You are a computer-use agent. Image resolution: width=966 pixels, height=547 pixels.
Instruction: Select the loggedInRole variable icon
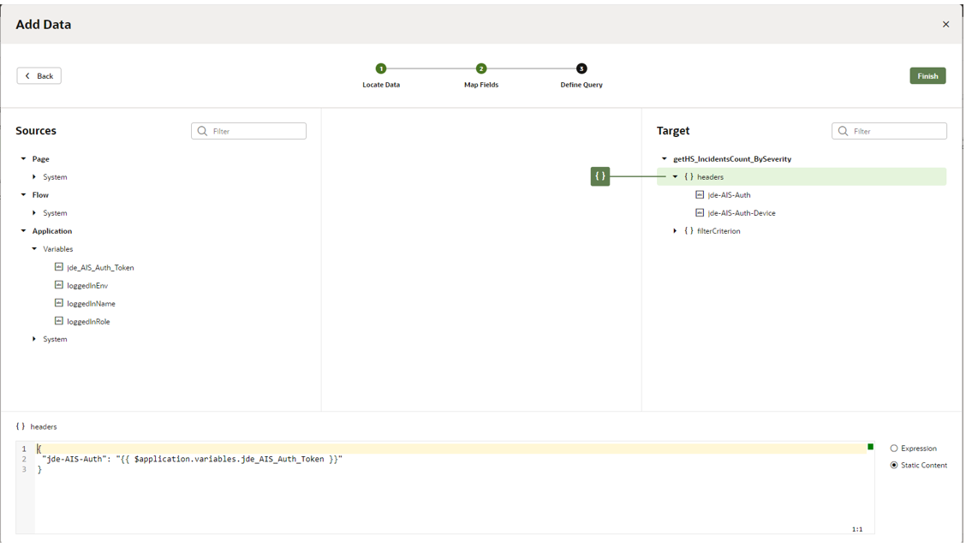pyautogui.click(x=58, y=321)
